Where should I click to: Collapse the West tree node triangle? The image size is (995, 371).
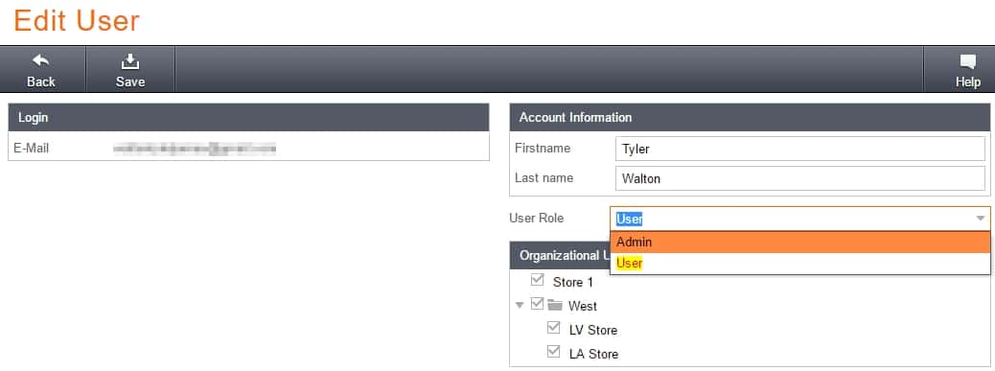click(x=520, y=306)
